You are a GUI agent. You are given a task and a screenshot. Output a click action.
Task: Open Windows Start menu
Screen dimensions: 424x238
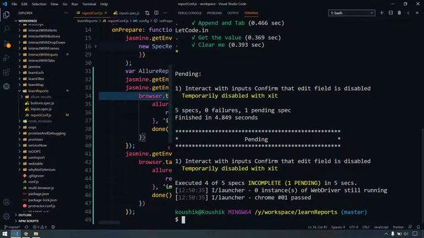click(5, 233)
